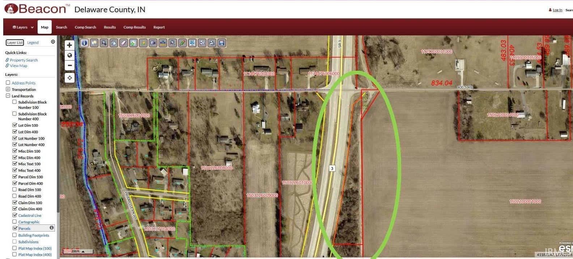Zoom out with the minus button
The width and height of the screenshot is (573, 259).
[69, 65]
